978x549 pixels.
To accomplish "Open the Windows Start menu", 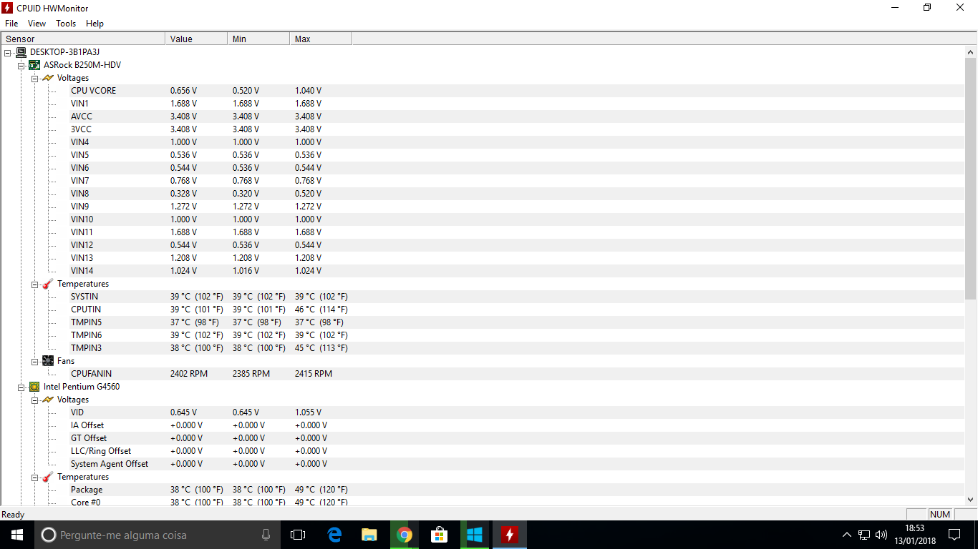I will (x=17, y=535).
